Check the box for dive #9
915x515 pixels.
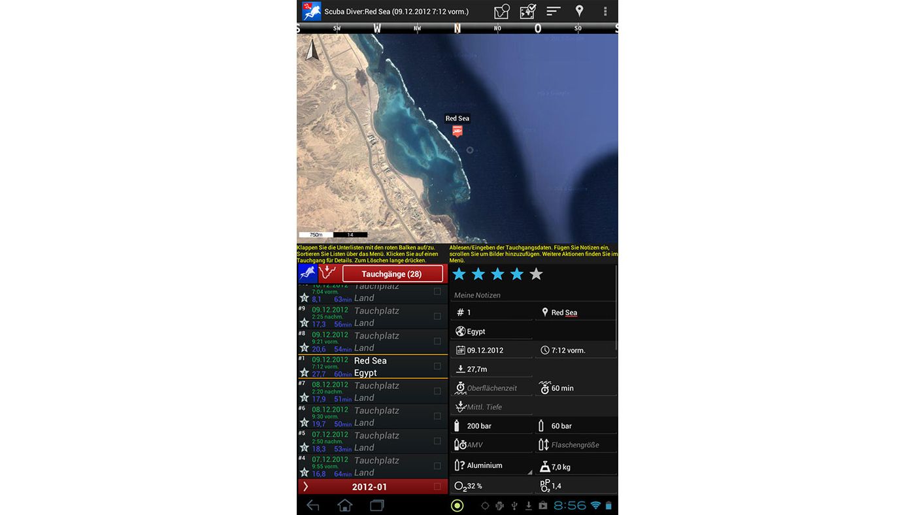point(437,316)
